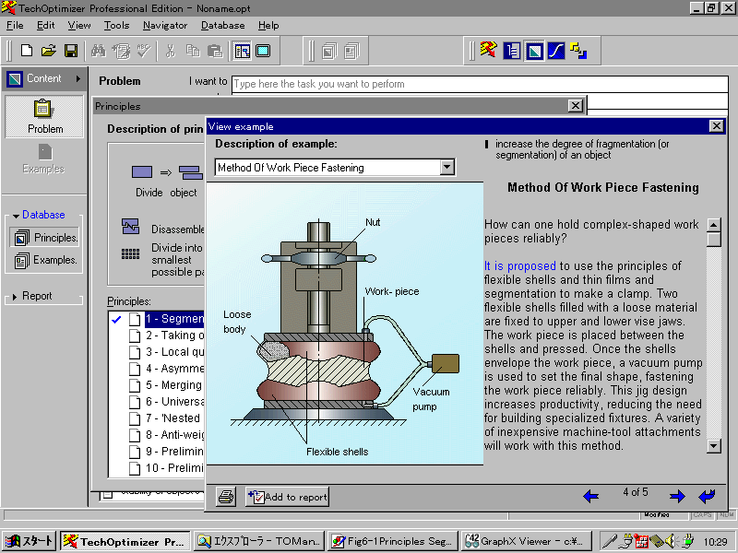This screenshot has width=738, height=553.
Task: Select the dotted grid Divide into smallest icon
Action: pos(130,254)
